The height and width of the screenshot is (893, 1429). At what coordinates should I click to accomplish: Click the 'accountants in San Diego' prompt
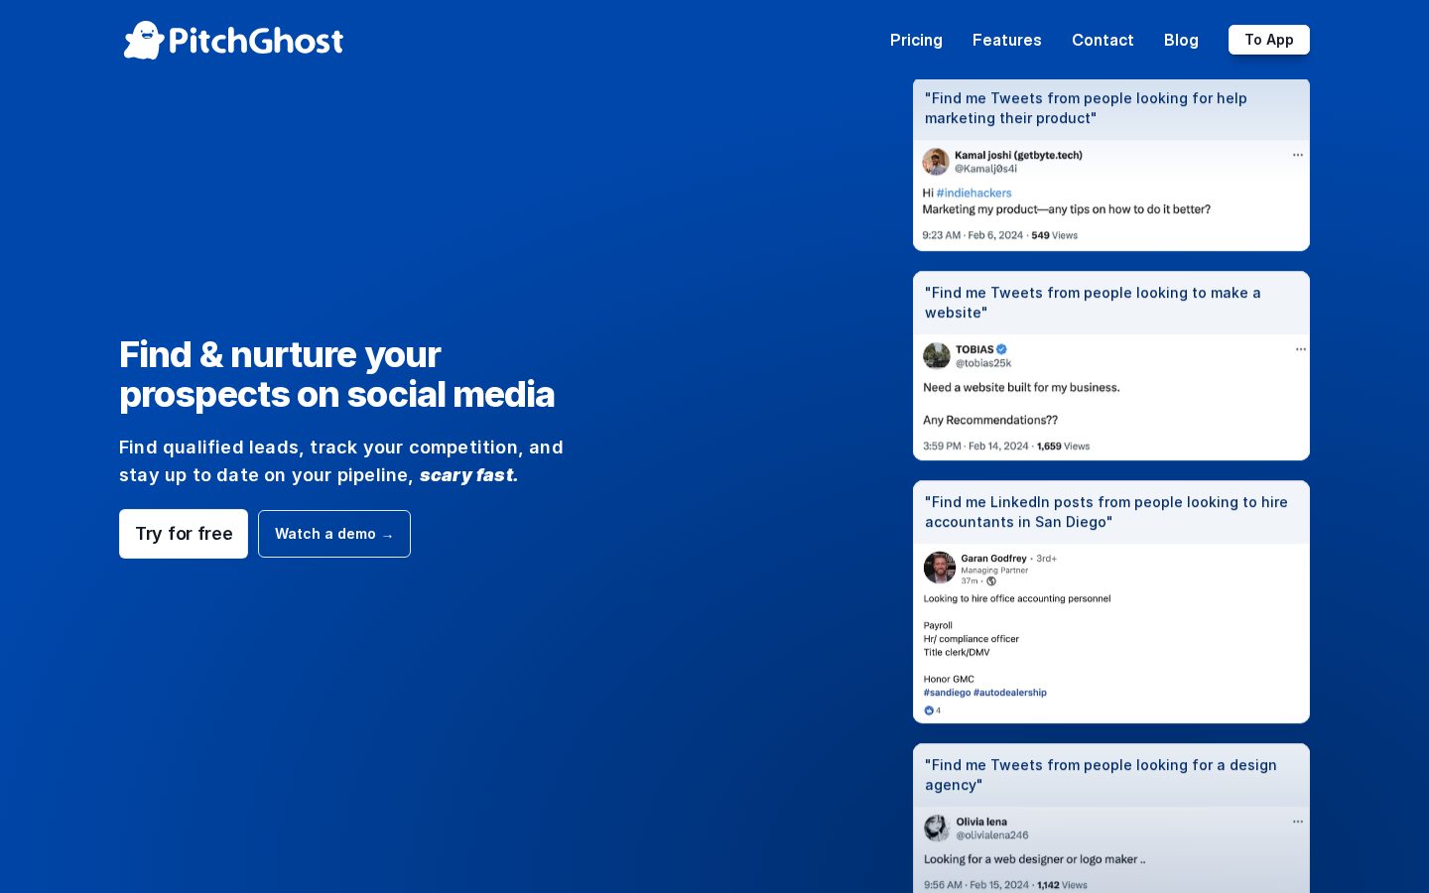(1106, 512)
